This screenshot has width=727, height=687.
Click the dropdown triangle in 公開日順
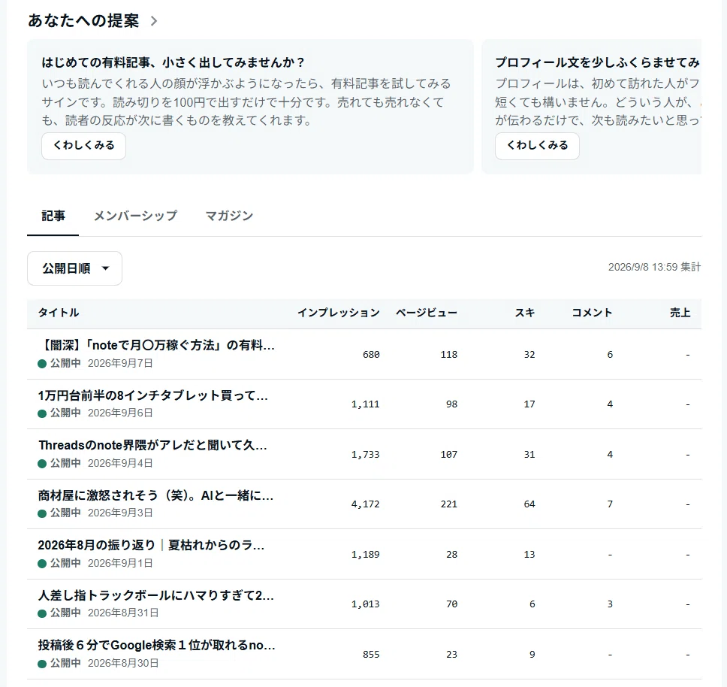105,268
